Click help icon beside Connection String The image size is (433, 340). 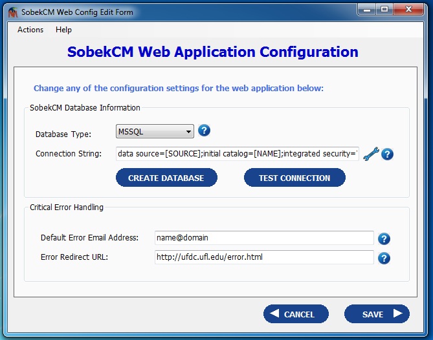click(387, 154)
